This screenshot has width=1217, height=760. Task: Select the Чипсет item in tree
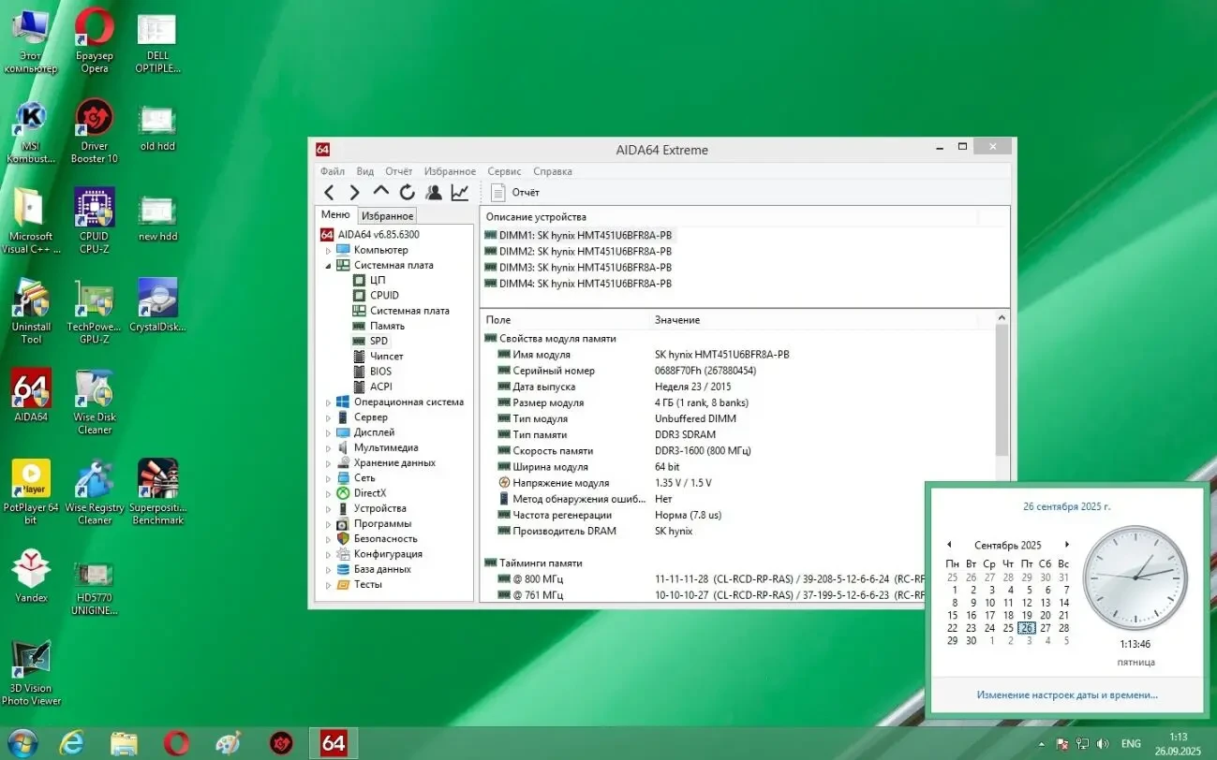(x=386, y=357)
